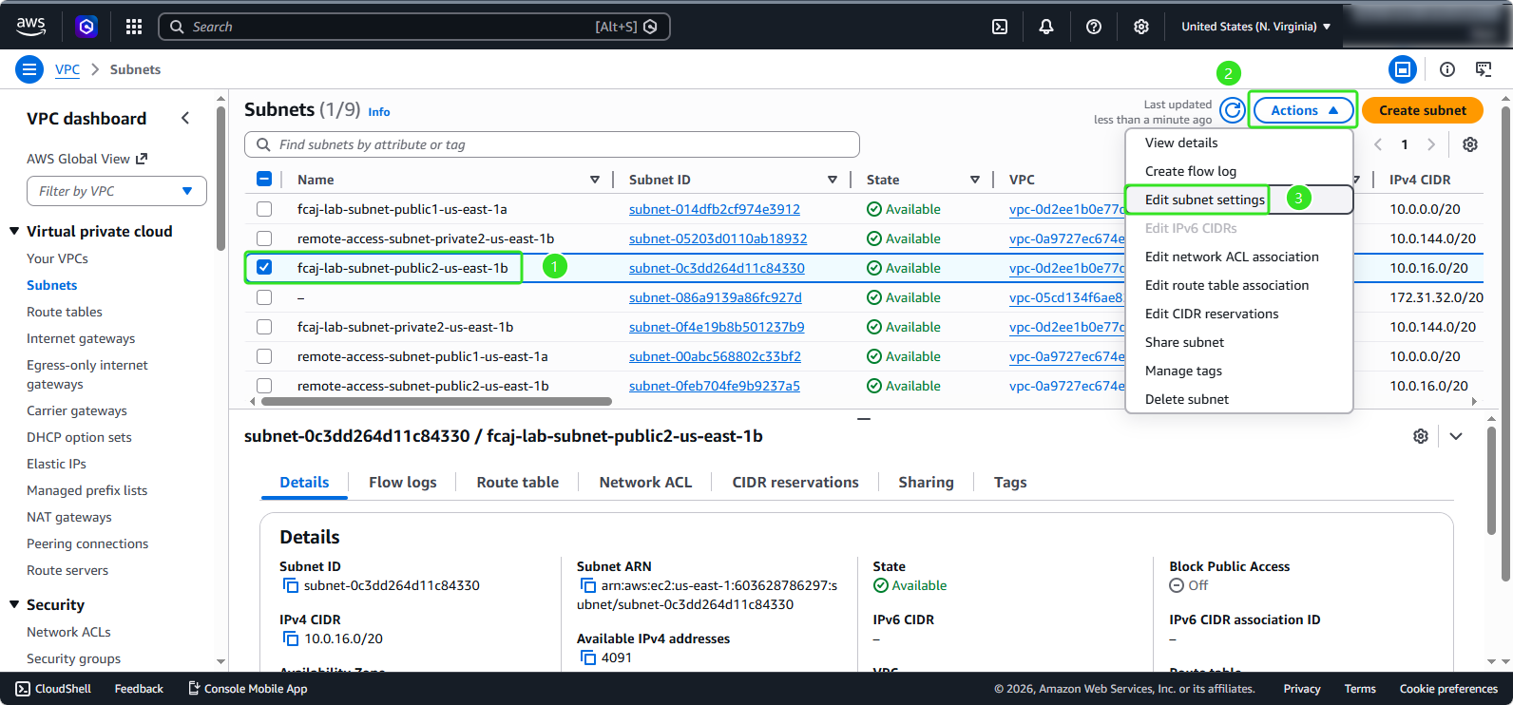Image resolution: width=1513 pixels, height=705 pixels.
Task: Click the subnets table horizontal scrollbar
Action: pyautogui.click(x=436, y=401)
